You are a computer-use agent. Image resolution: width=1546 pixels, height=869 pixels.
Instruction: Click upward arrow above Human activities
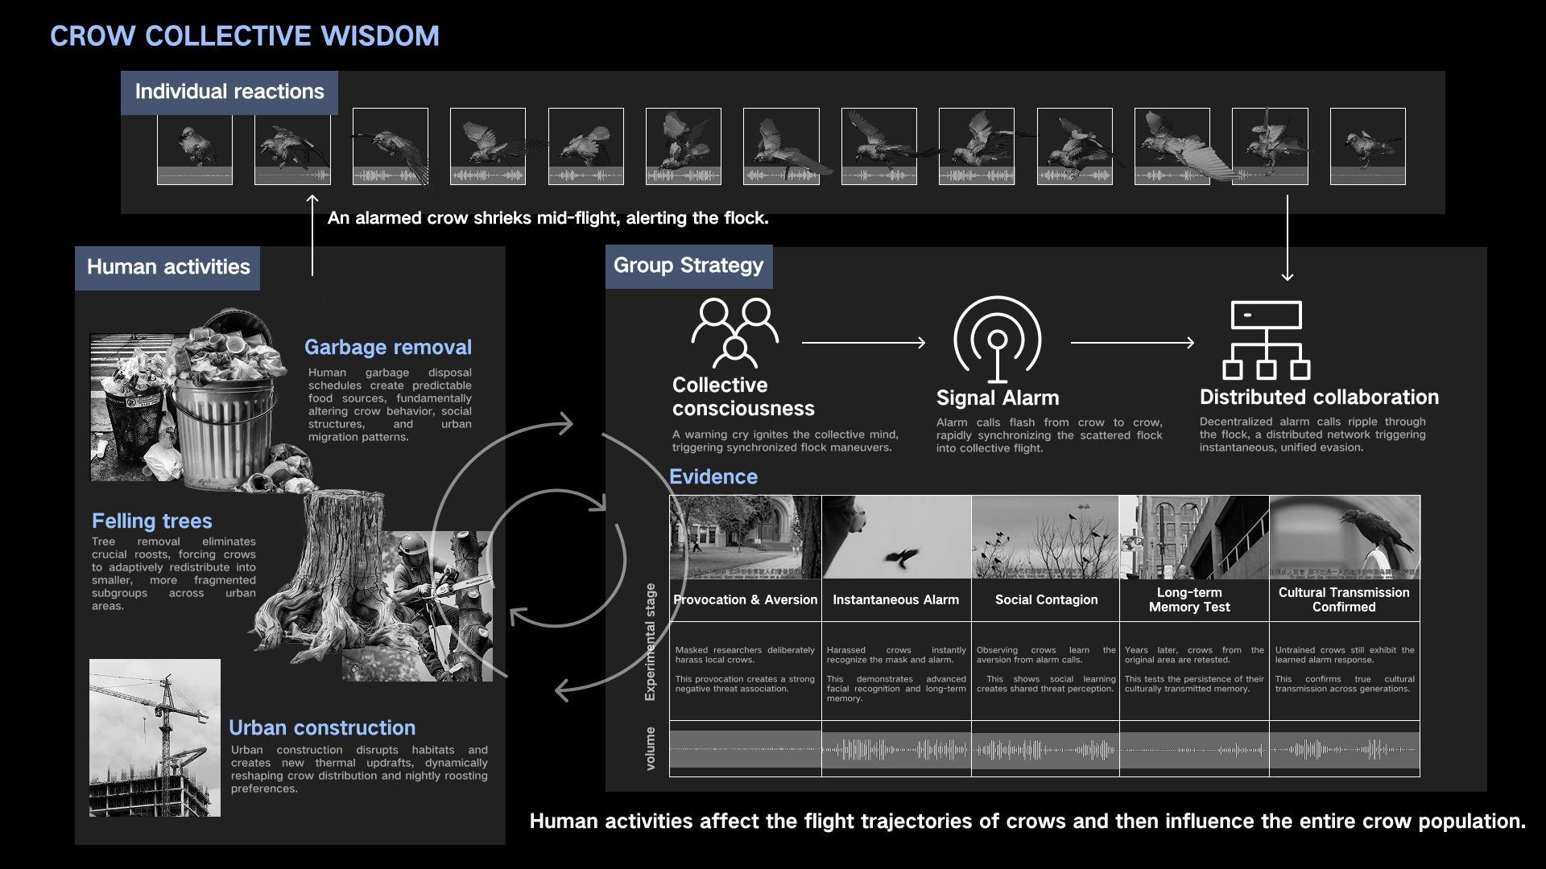[312, 235]
